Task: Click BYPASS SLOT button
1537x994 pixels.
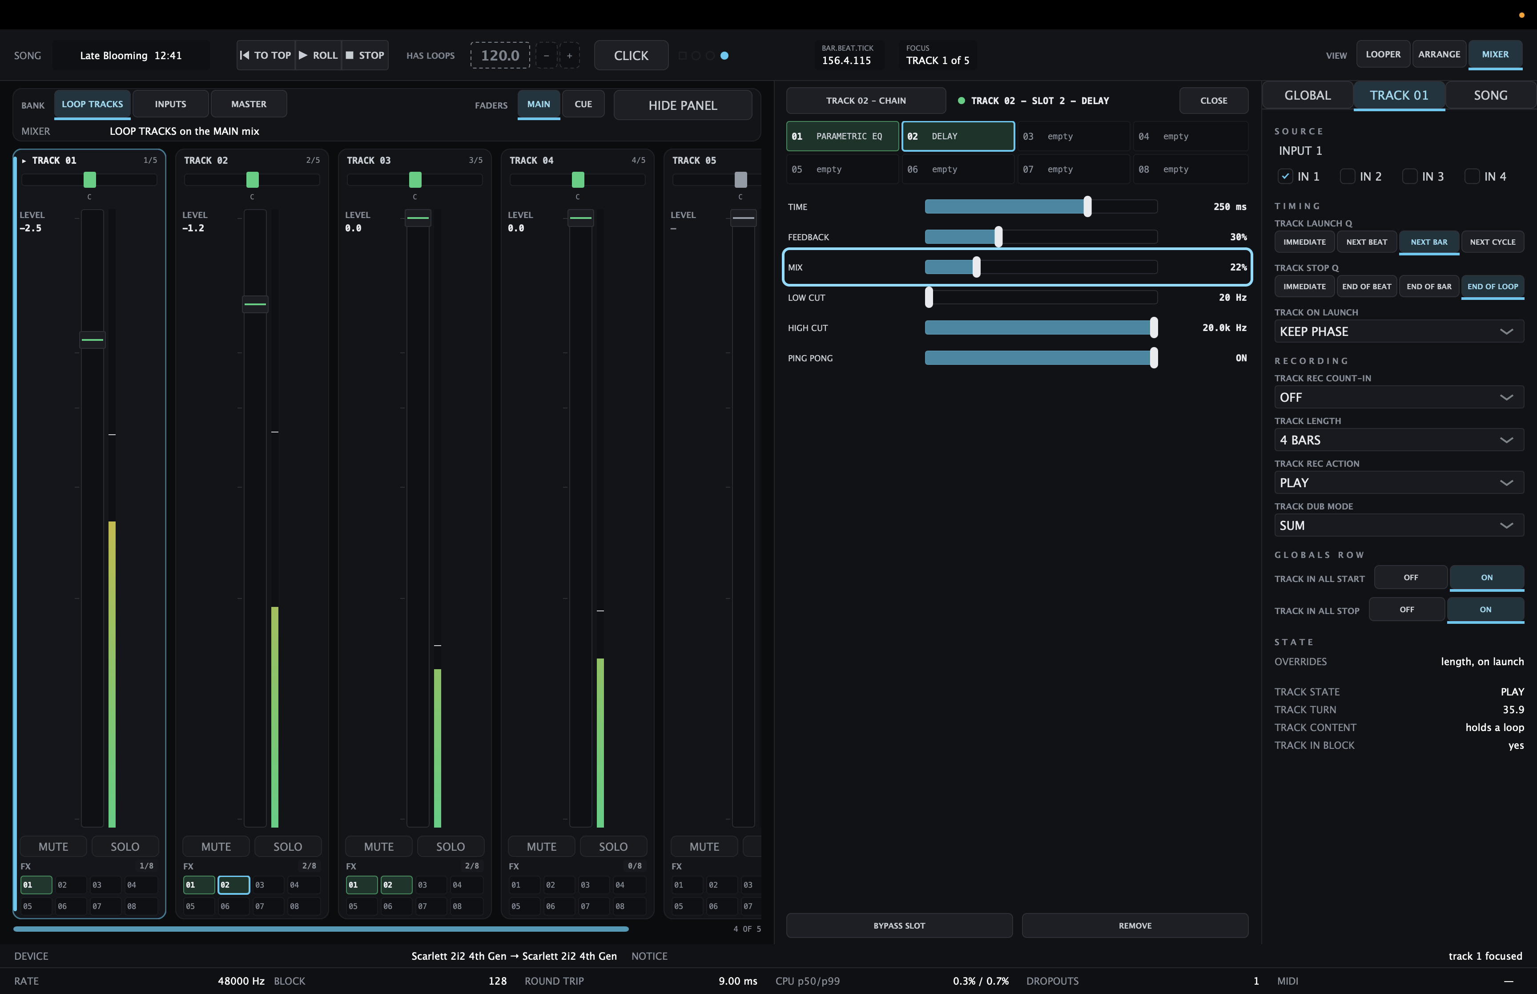Action: click(899, 925)
